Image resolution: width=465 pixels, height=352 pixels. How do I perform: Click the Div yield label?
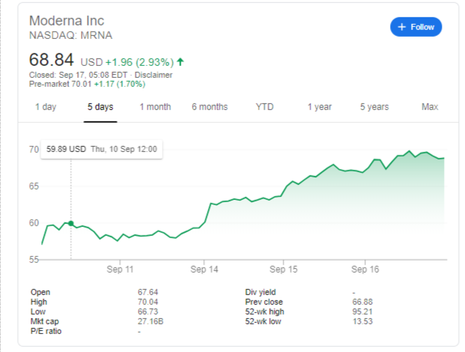260,292
